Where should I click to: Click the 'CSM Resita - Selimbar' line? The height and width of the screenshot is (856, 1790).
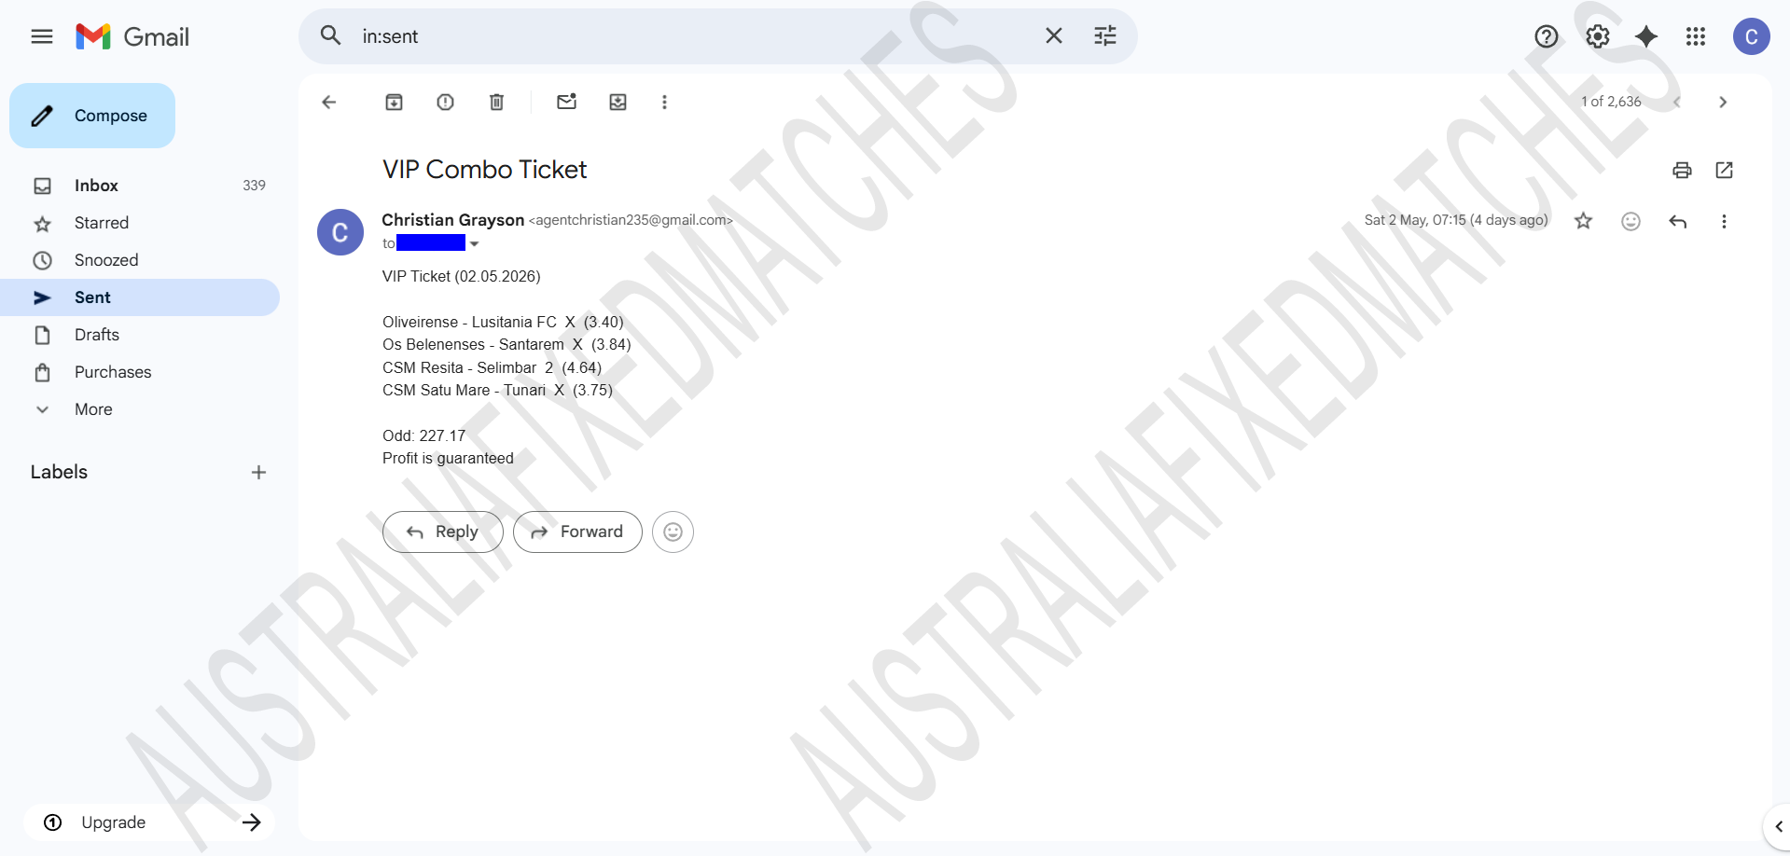pyautogui.click(x=492, y=367)
